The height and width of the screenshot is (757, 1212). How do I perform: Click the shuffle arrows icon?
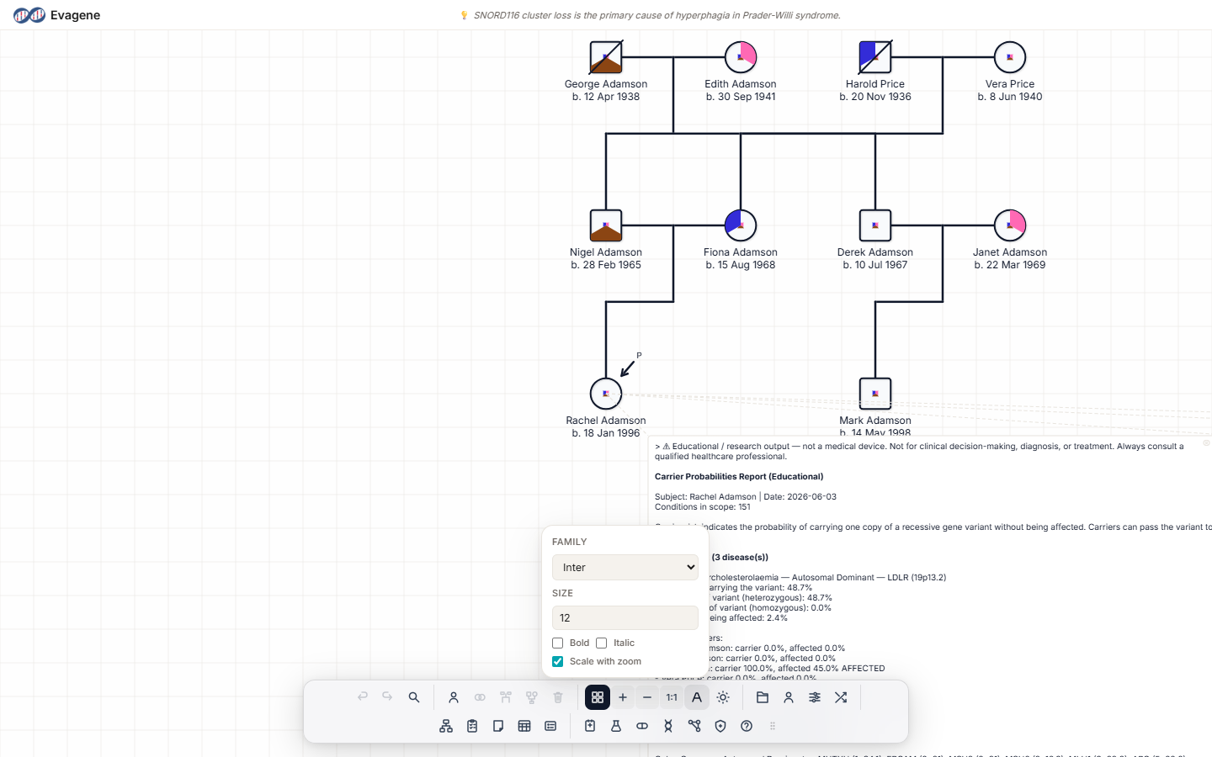click(841, 697)
